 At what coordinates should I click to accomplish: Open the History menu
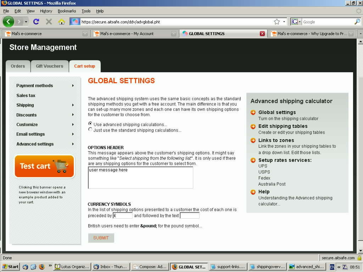click(x=46, y=11)
